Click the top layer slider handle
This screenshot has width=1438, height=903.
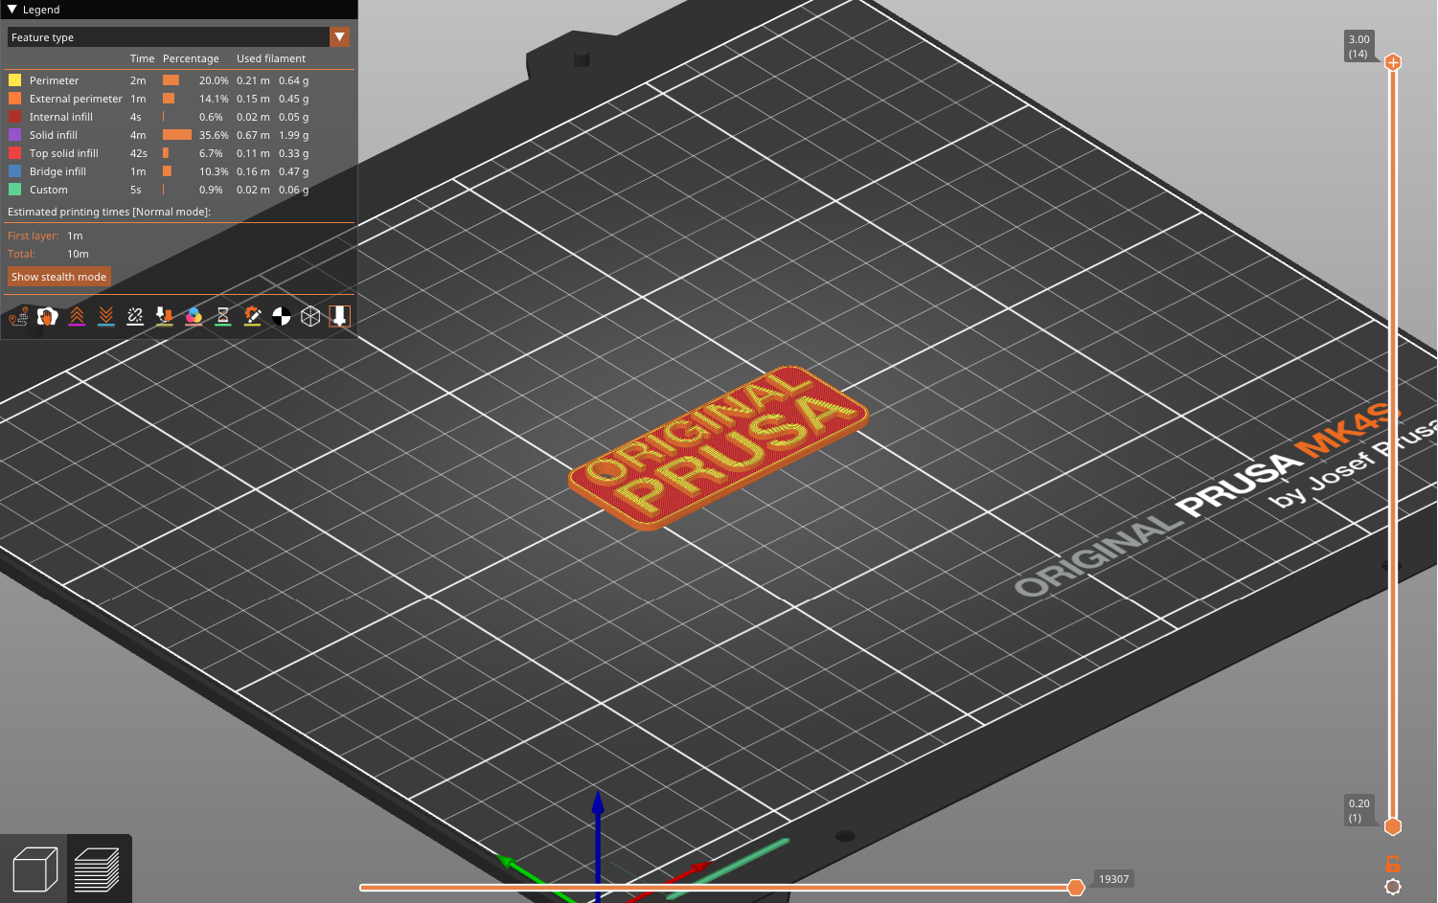pos(1393,61)
